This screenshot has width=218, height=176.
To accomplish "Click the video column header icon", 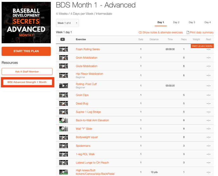I will (63, 40).
